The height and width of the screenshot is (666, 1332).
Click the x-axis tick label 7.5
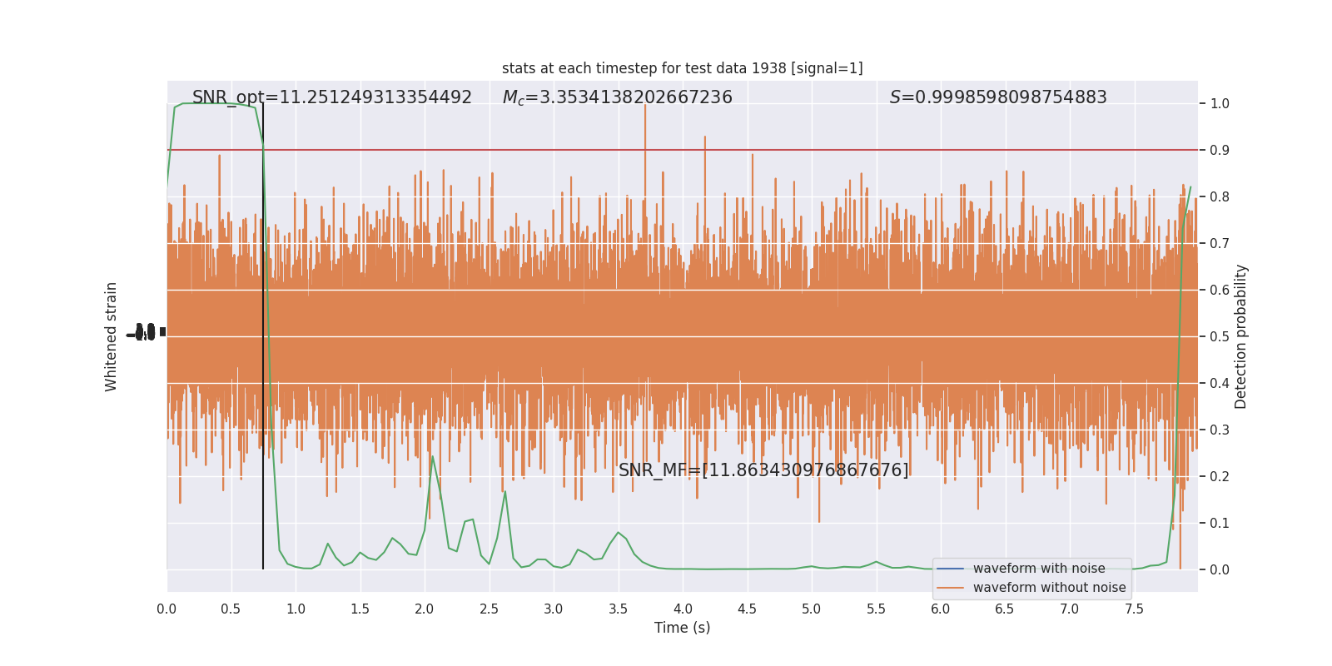pos(1134,609)
